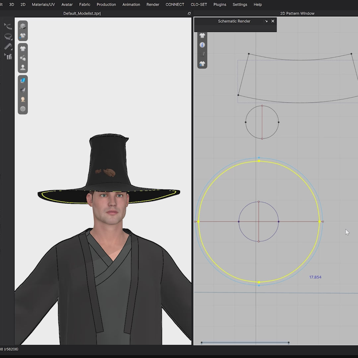358x358 pixels.
Task: Click the gray cube icon in 3D view
Action: point(23,26)
